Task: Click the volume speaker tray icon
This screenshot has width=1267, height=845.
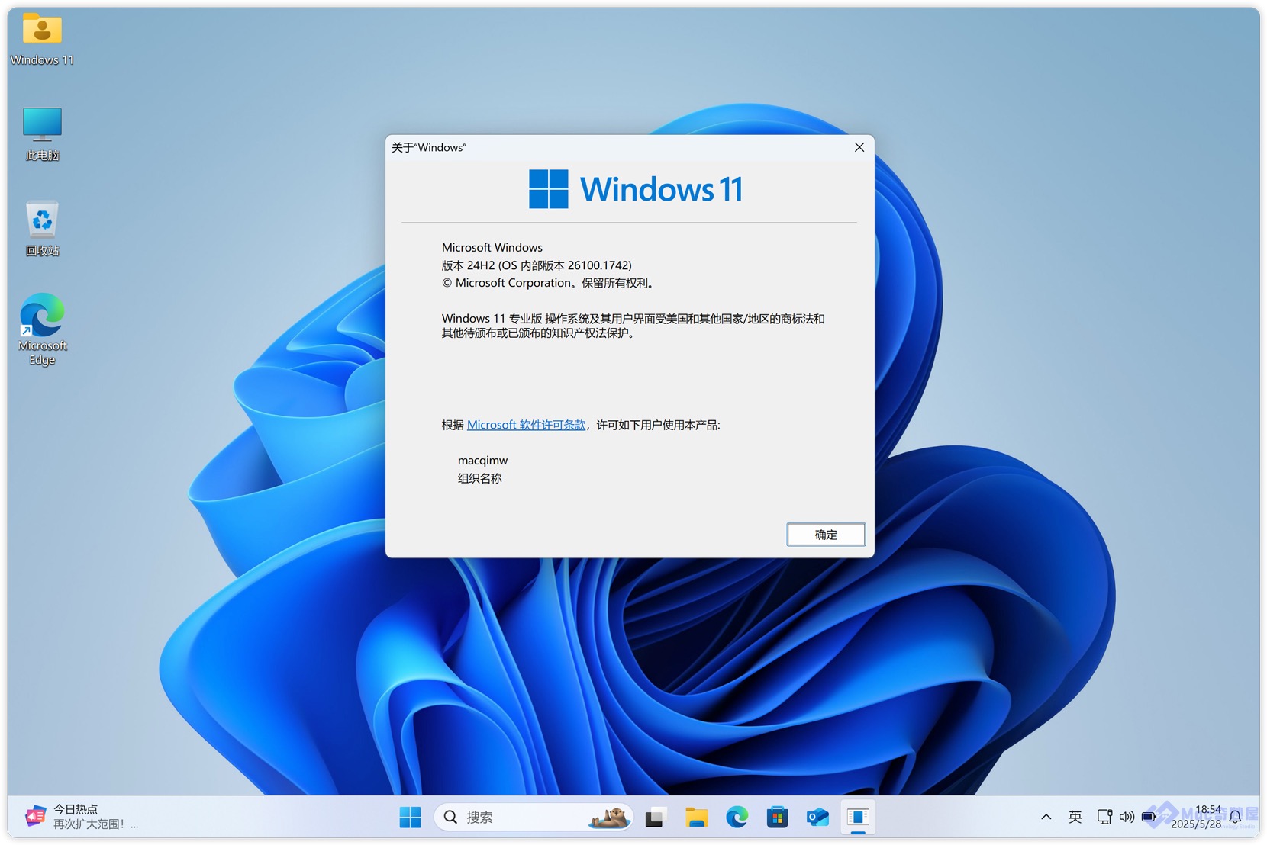Action: coord(1126,818)
